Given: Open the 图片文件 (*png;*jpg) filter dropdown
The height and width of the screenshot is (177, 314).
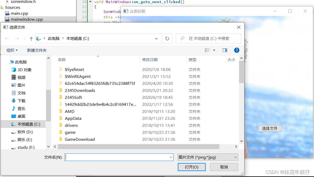Looking at the screenshot, I should pos(208,157).
